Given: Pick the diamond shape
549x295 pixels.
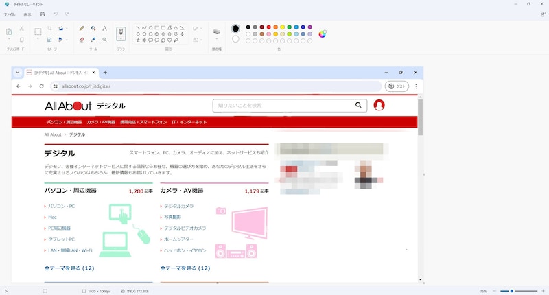Looking at the screenshot, I should tap(138, 34).
